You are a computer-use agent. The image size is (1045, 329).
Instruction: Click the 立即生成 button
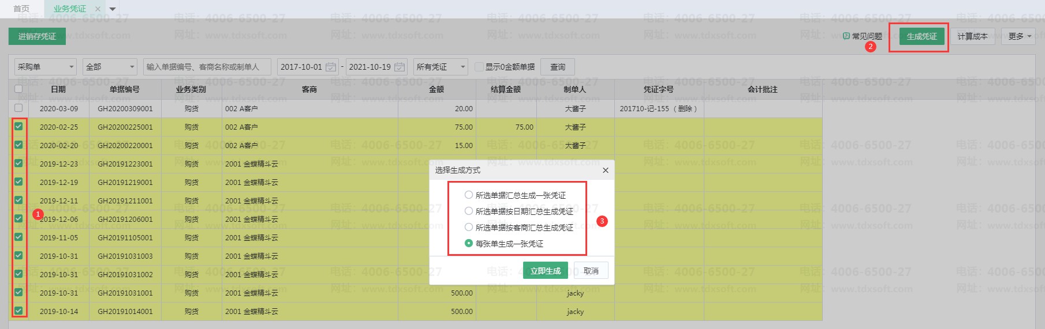click(x=545, y=271)
